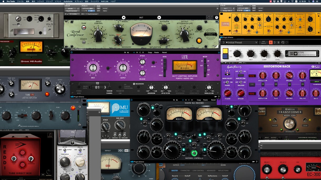This screenshot has height=180, width=321.
Task: Go to previous TMT channel in MC77
Action: tap(90, 87)
